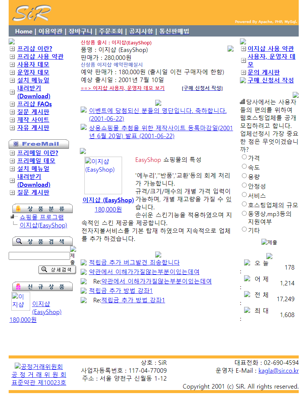This screenshot has width=304, height=401.
Task: Click magnifier 상세검색 button
Action: [57, 270]
